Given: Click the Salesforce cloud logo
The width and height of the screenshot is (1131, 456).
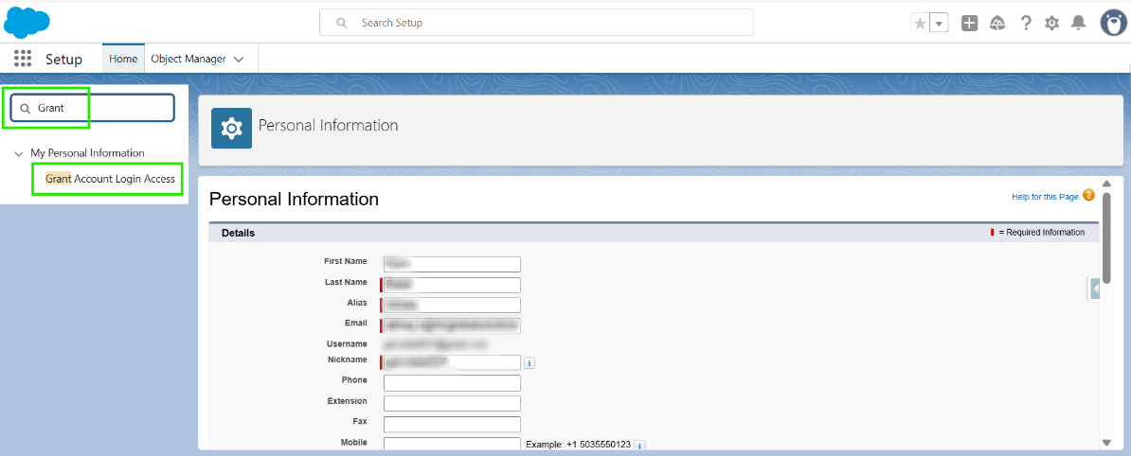Looking at the screenshot, I should (27, 23).
